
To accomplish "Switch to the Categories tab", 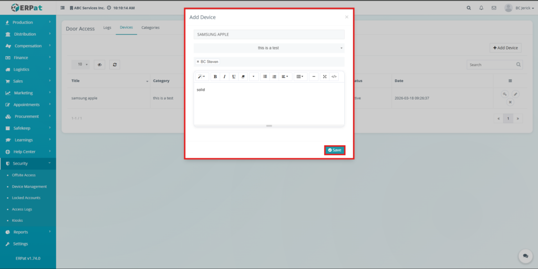I will [150, 27].
